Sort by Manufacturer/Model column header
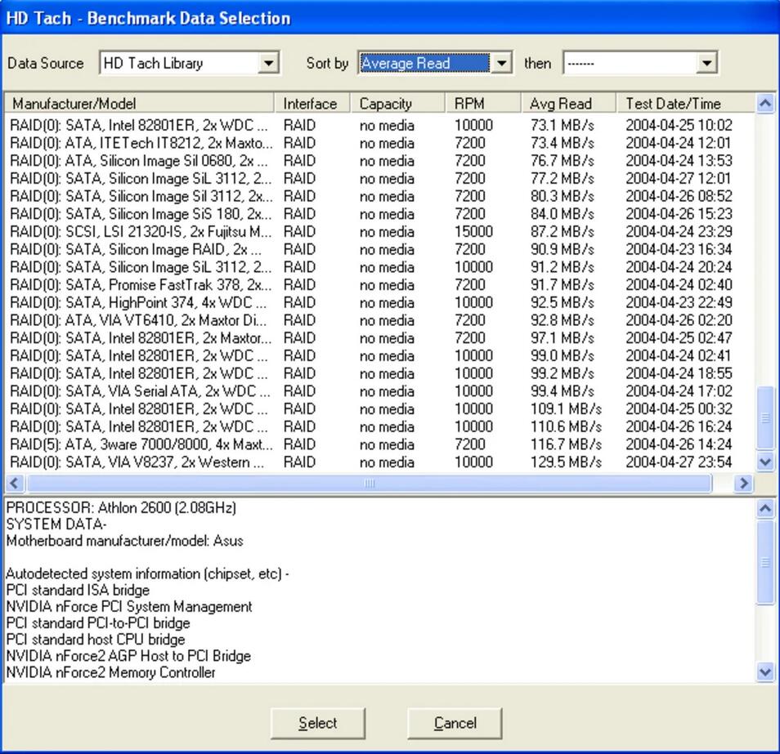The width and height of the screenshot is (780, 754). pyautogui.click(x=139, y=104)
